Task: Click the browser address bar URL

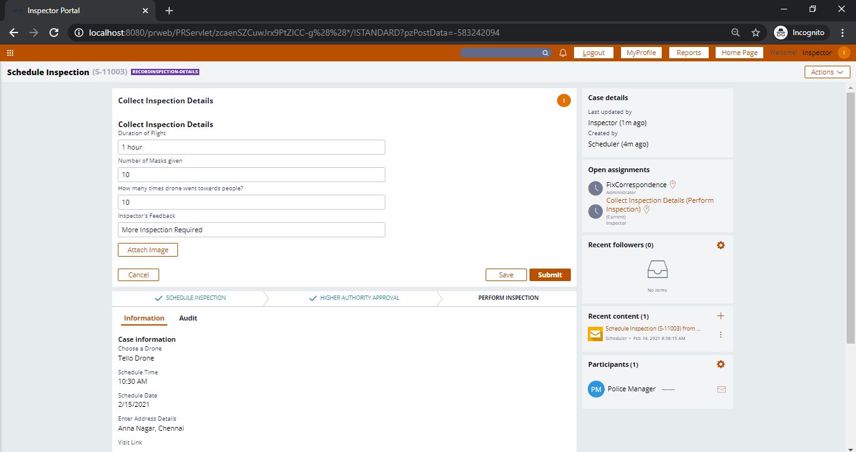Action: click(x=295, y=33)
